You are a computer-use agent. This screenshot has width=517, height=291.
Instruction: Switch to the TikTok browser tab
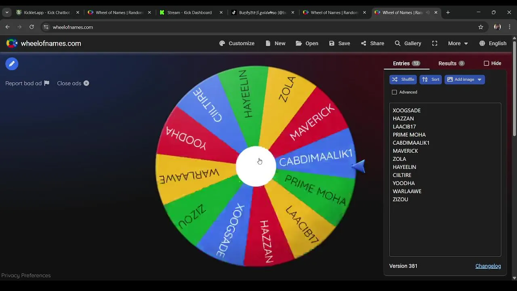click(x=263, y=13)
